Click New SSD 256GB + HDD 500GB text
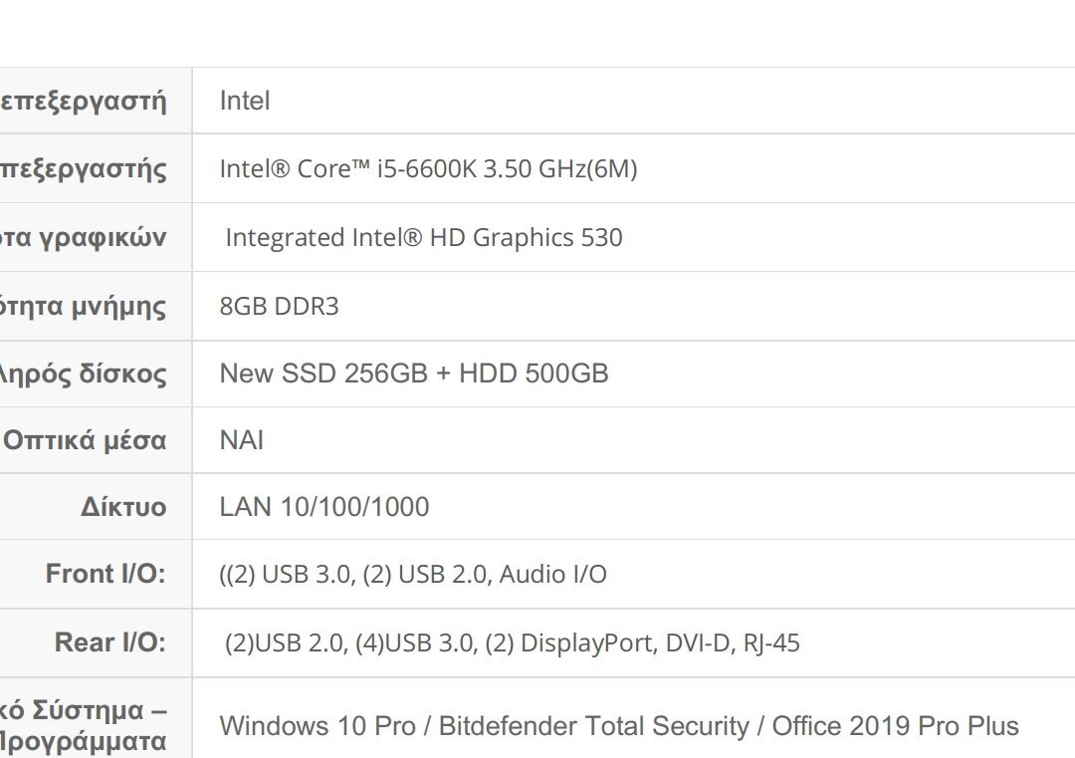This screenshot has width=1075, height=758. pos(414,374)
